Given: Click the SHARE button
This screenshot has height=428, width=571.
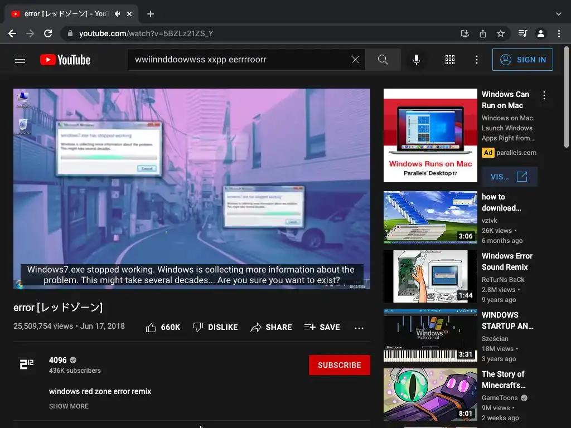Looking at the screenshot, I should click(272, 327).
